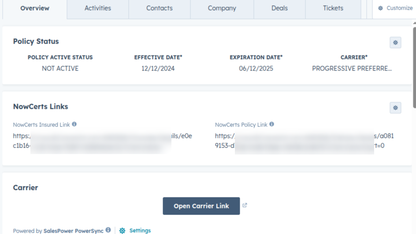Click the vertical scrollbar on the right
This screenshot has height=234, width=416.
(x=414, y=66)
